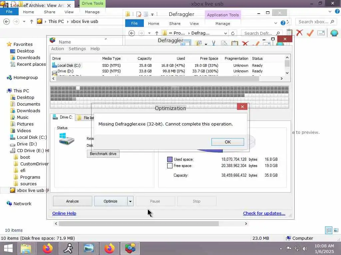Click the Capacity column header

tap(145, 58)
